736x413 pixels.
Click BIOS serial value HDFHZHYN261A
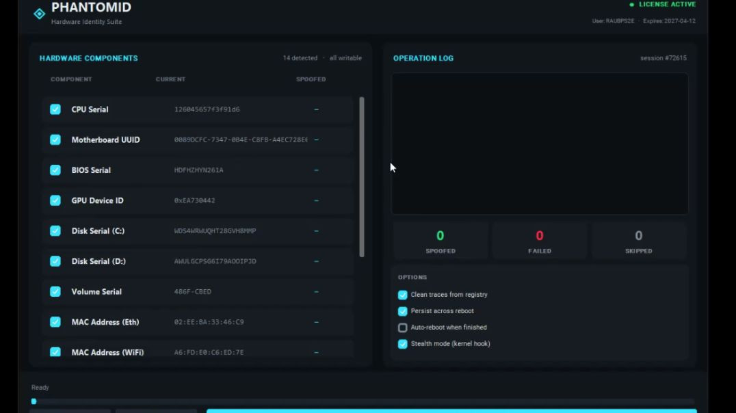pyautogui.click(x=198, y=170)
